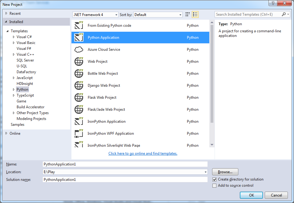Open the Location path dropdown
294x203 pixels.
206,172
